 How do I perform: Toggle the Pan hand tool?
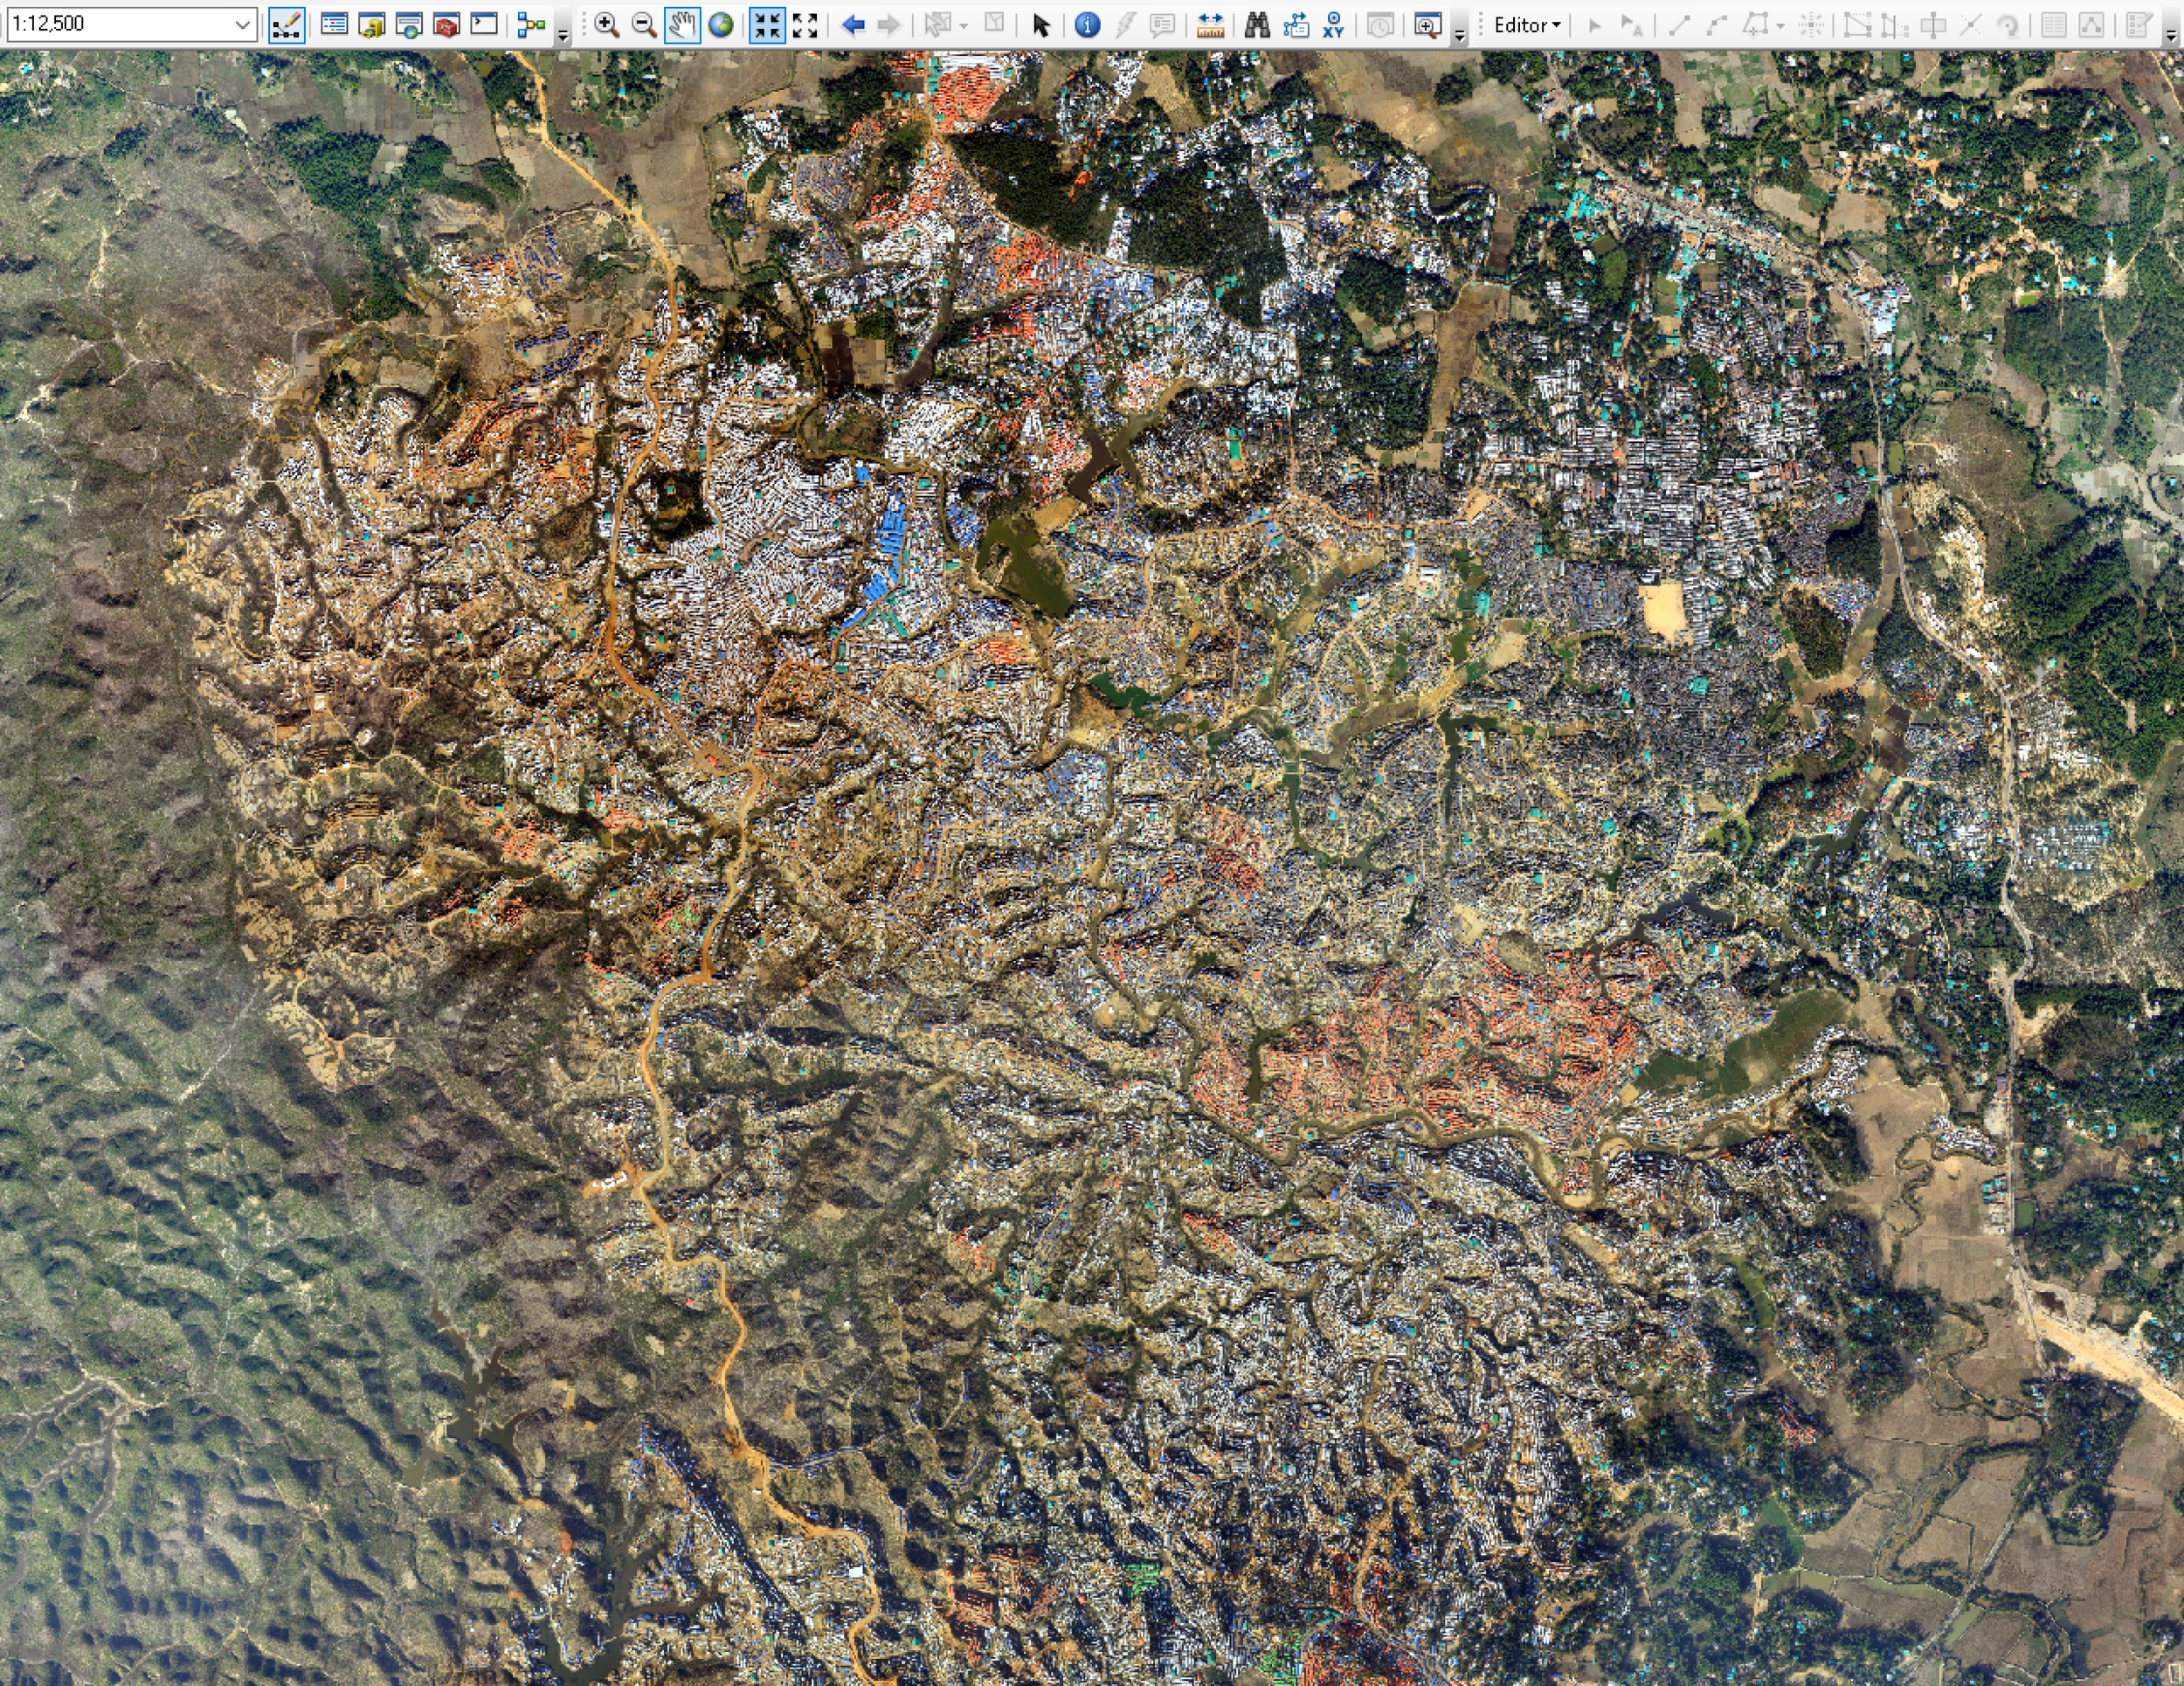point(682,25)
